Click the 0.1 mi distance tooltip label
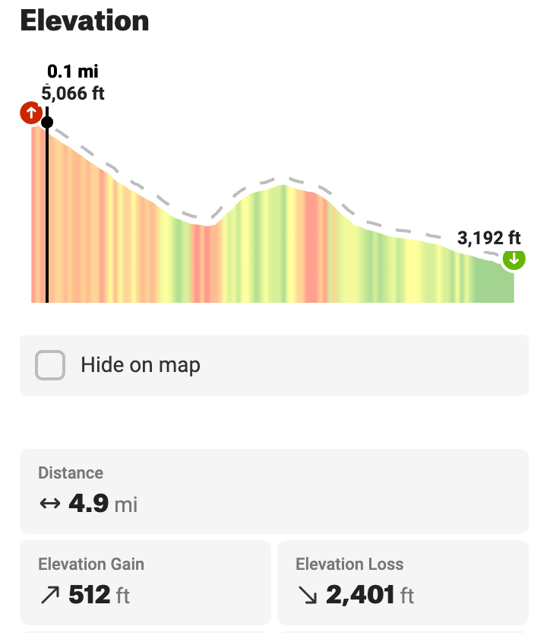Viewport: 550px width, 633px height. [73, 72]
